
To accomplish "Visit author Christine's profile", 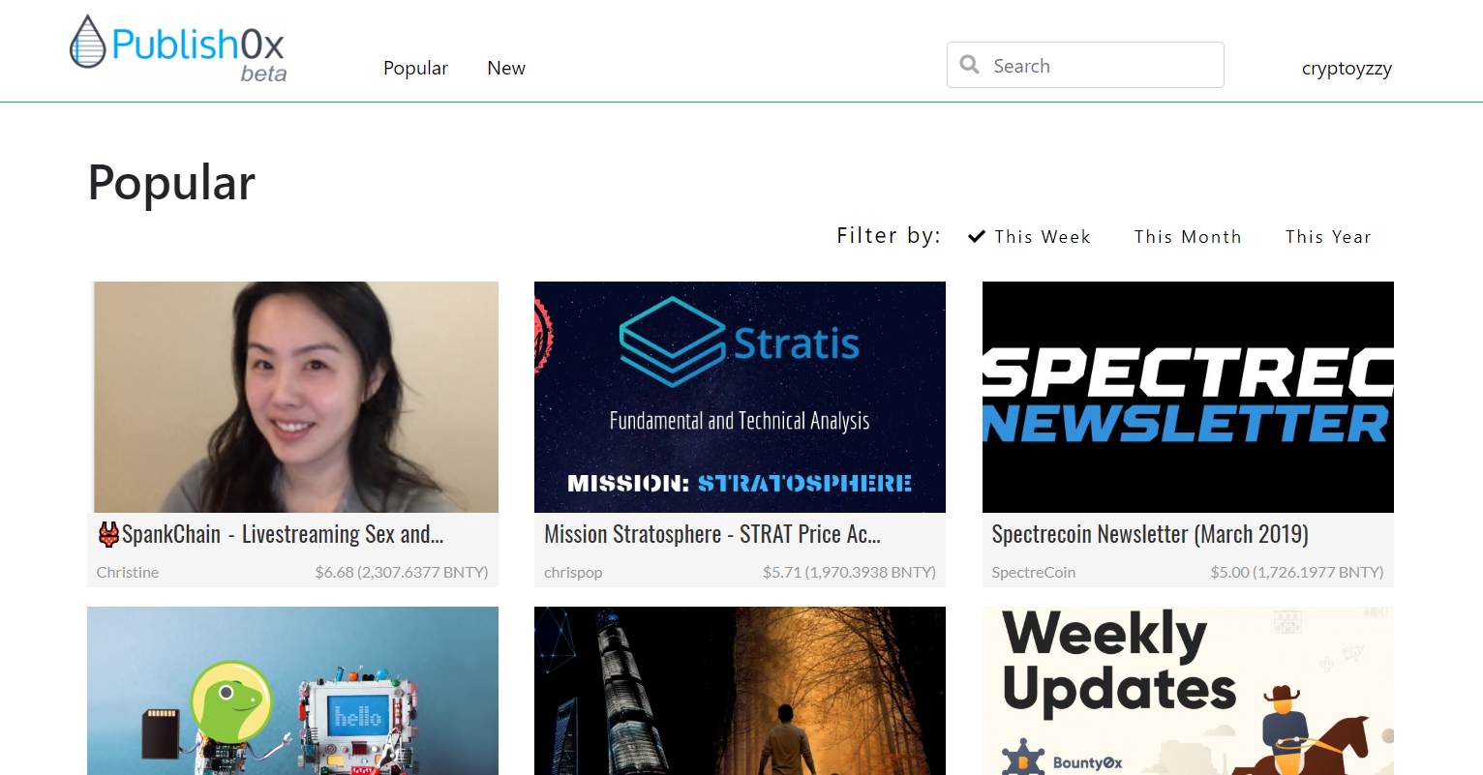I will (128, 572).
